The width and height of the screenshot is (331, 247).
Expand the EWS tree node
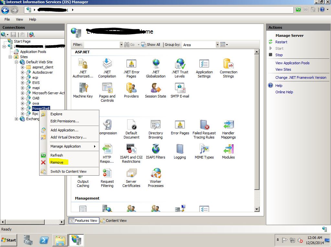(22, 83)
